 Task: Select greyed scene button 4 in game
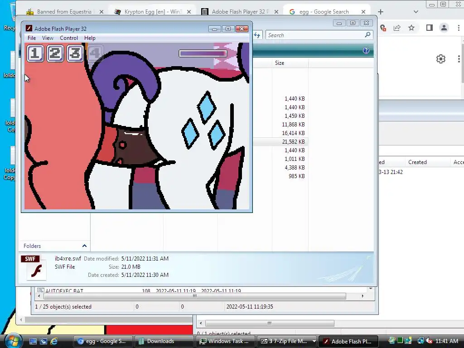[x=95, y=53]
